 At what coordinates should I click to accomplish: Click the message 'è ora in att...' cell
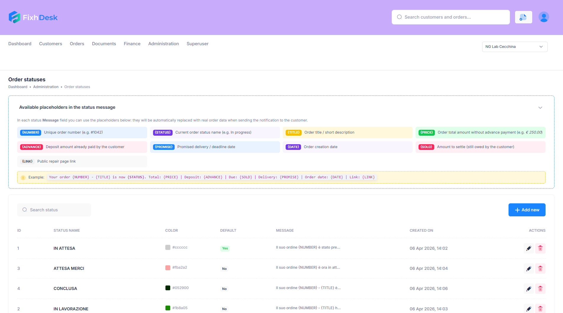point(308,267)
